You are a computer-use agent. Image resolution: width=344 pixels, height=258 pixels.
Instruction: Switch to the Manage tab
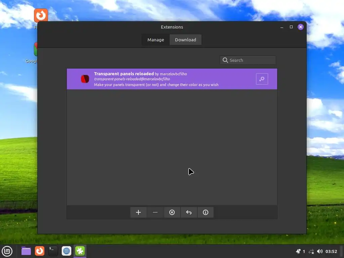156,40
